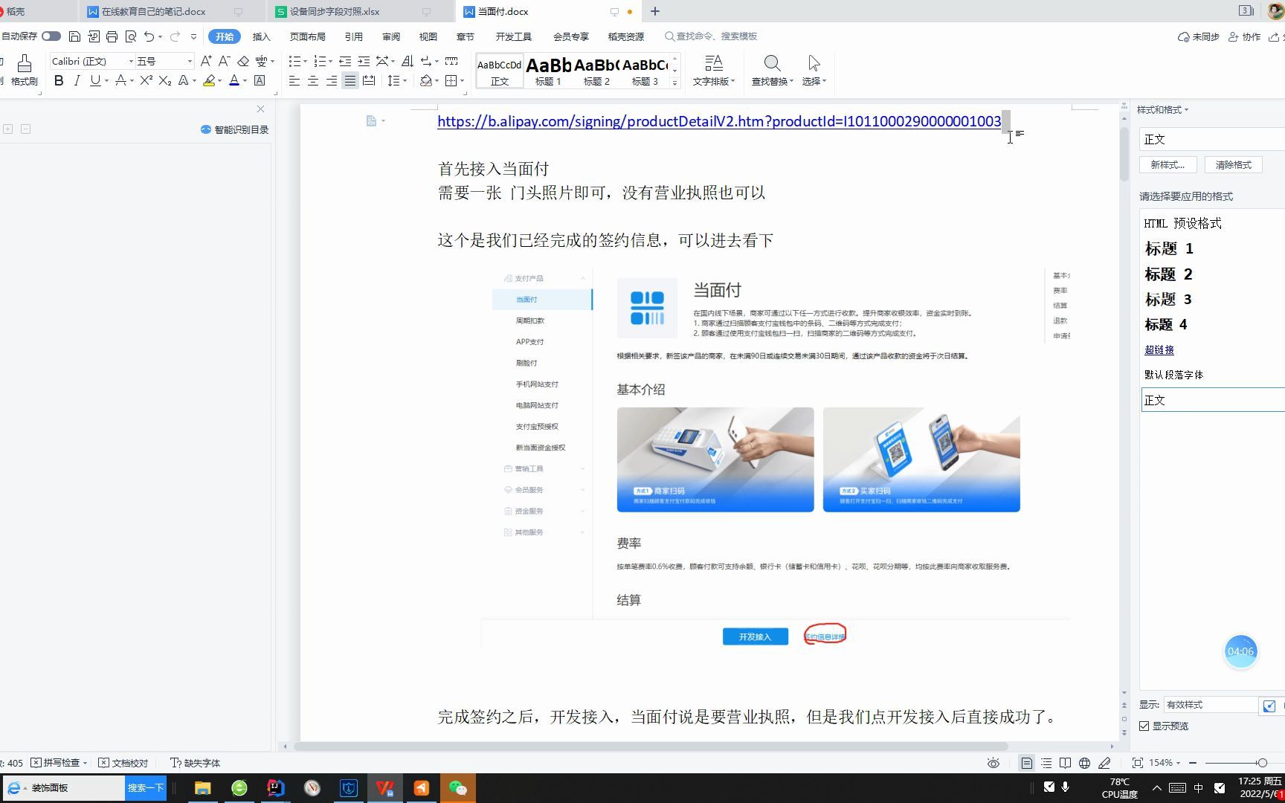Click the alipay hyperlink in document
This screenshot has height=803, width=1285.
(x=719, y=121)
